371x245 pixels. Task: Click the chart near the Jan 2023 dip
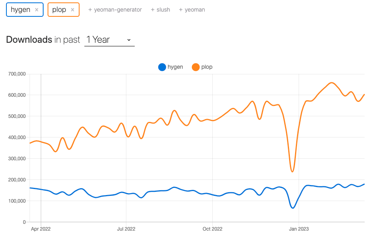pyautogui.click(x=293, y=172)
